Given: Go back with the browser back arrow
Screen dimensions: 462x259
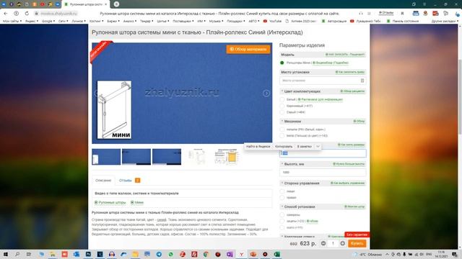Looking at the screenshot, I should 6,14.
